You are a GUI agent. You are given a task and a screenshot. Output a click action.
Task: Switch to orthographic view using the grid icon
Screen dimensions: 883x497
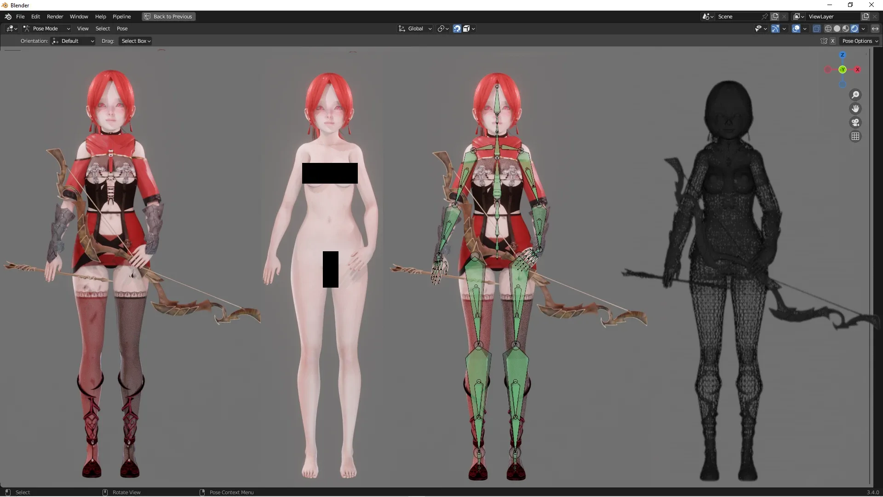[x=855, y=136]
